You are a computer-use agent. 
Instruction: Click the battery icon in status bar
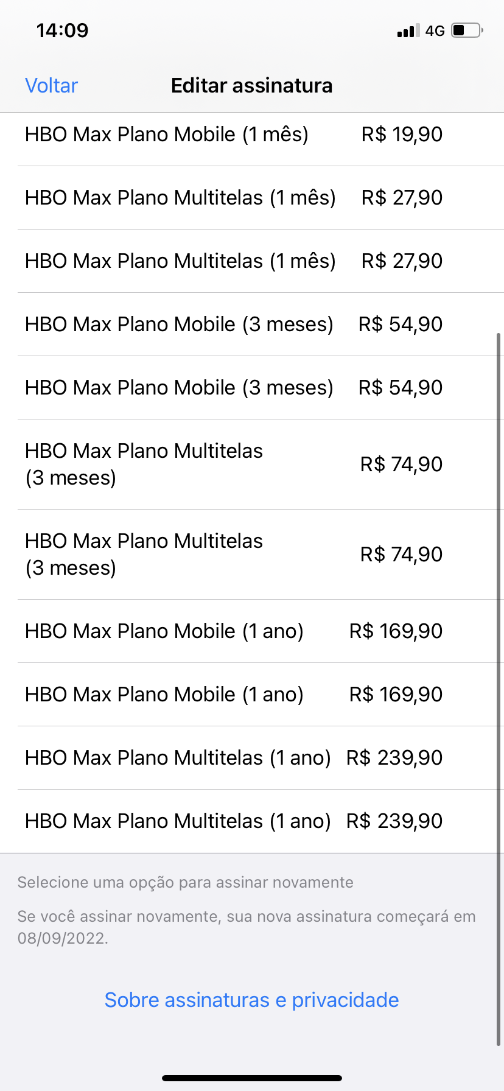tap(467, 30)
